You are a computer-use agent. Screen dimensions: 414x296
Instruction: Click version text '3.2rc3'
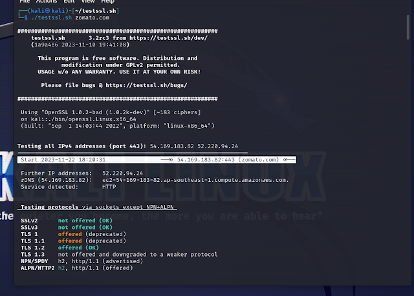point(99,38)
